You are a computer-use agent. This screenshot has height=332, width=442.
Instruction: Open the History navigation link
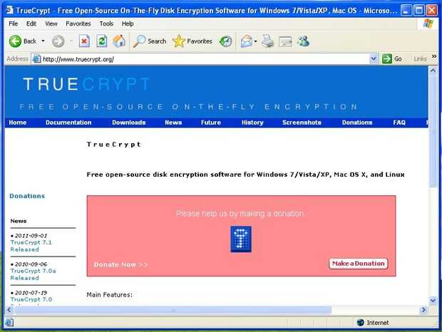click(x=252, y=123)
